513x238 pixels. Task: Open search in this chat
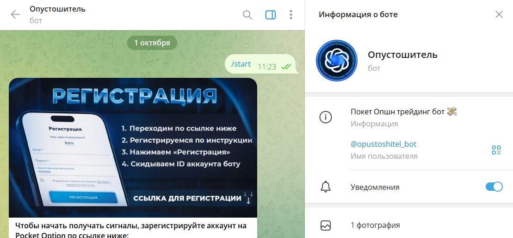(247, 15)
